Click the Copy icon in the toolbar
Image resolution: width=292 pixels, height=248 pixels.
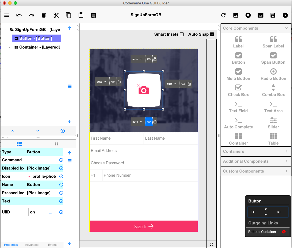pyautogui.click(x=68, y=15)
